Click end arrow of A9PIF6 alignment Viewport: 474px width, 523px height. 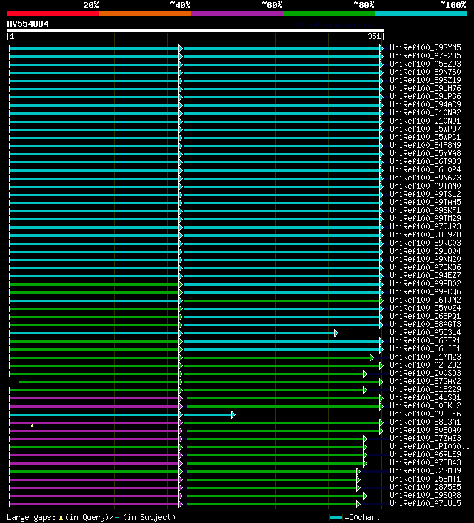tap(233, 414)
